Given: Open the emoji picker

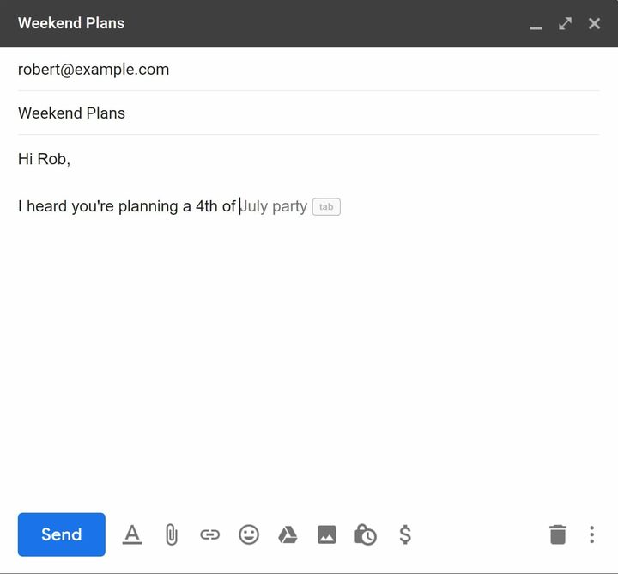Looking at the screenshot, I should [249, 534].
